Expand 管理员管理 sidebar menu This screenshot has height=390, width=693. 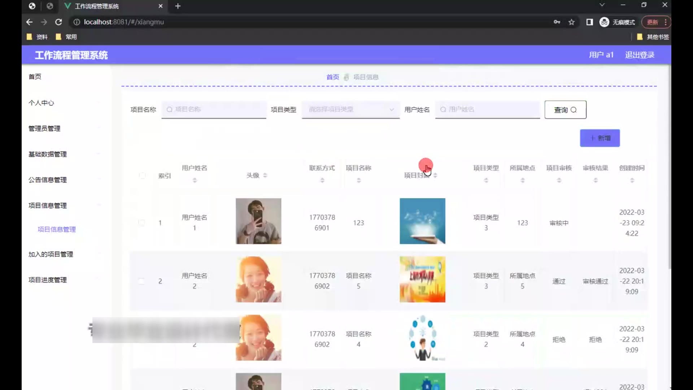point(44,129)
